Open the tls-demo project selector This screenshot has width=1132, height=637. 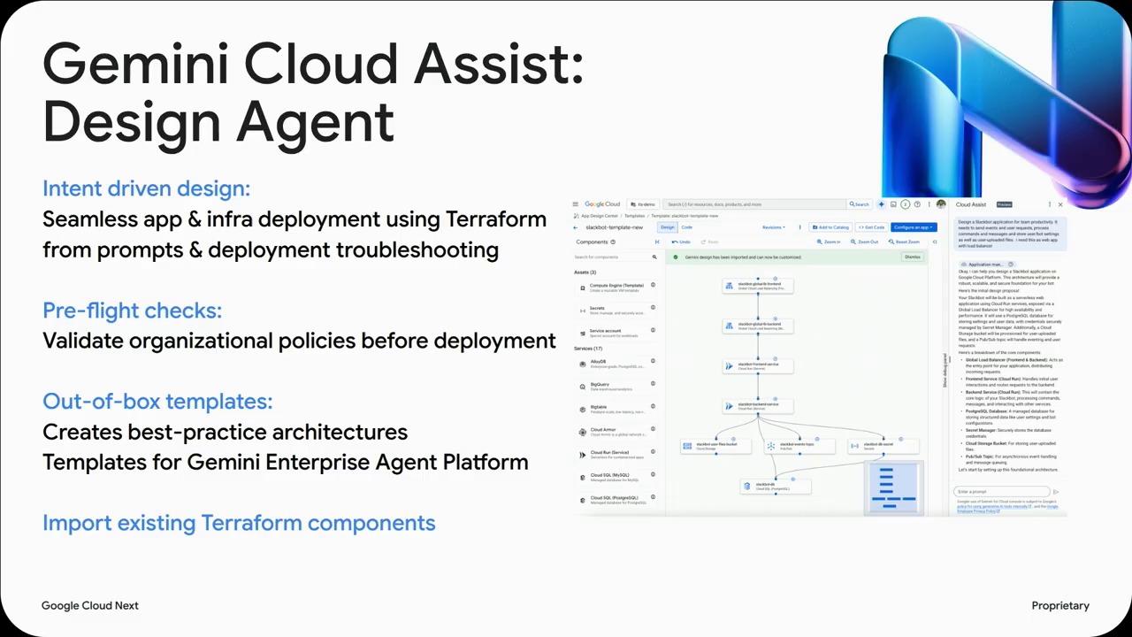click(x=644, y=204)
